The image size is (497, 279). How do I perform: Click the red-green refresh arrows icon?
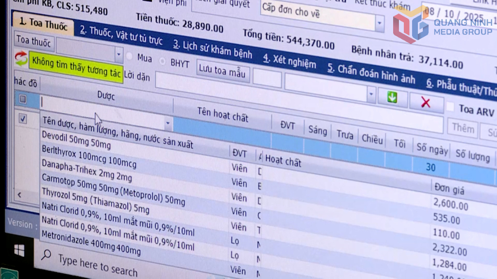click(21, 59)
